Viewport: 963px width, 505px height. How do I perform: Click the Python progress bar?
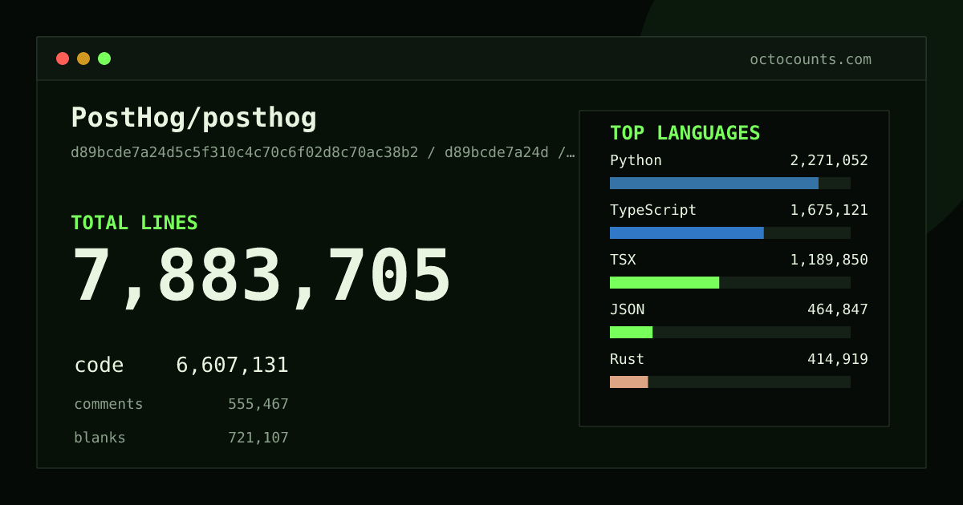(x=730, y=183)
